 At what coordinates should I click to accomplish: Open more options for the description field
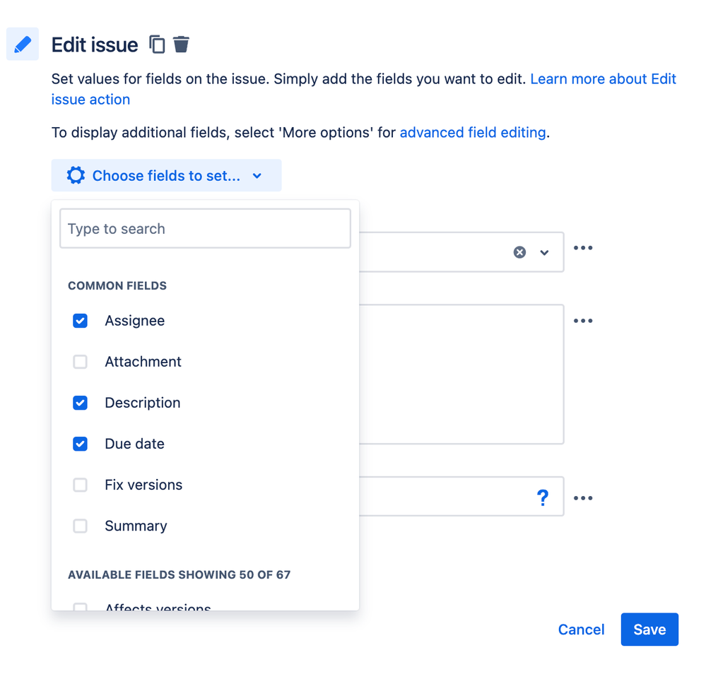point(583,321)
